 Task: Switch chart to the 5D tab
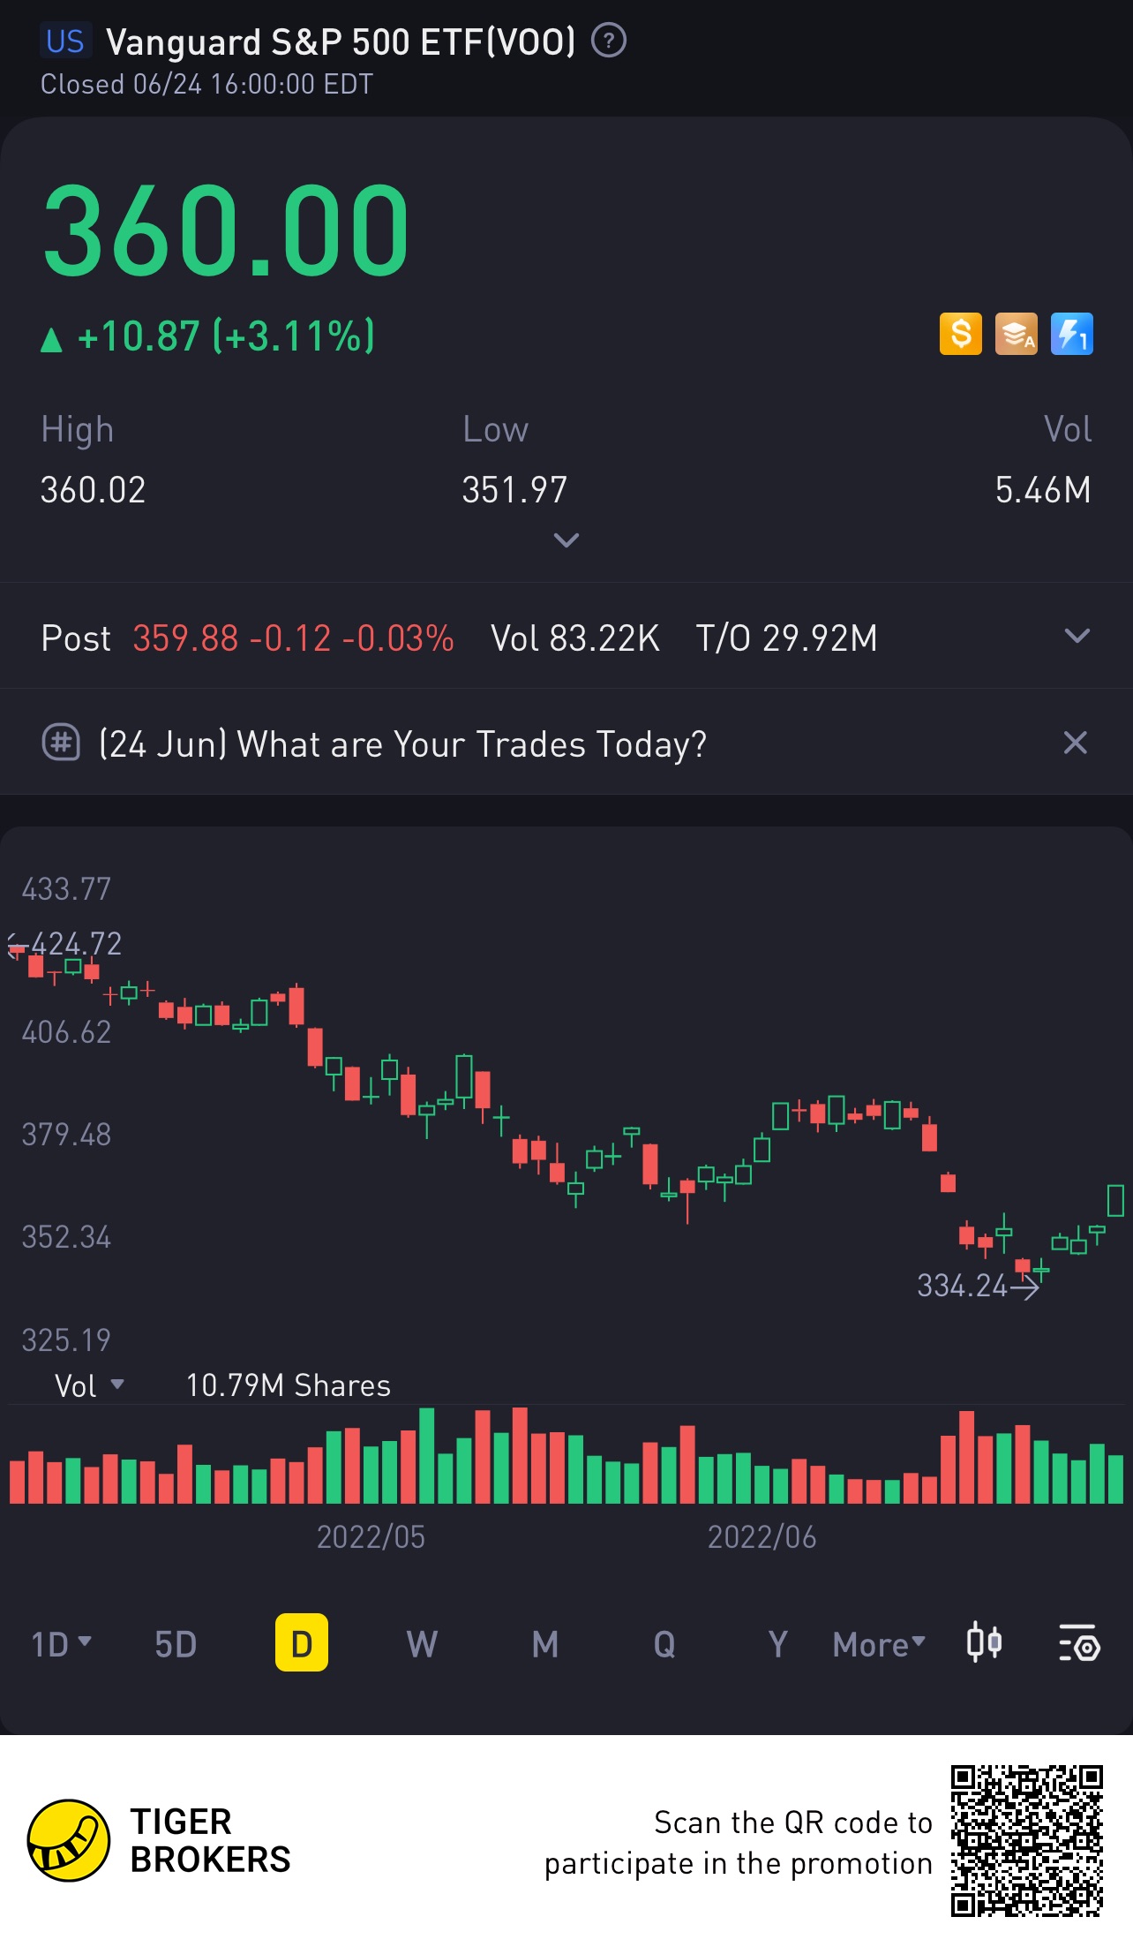tap(176, 1644)
